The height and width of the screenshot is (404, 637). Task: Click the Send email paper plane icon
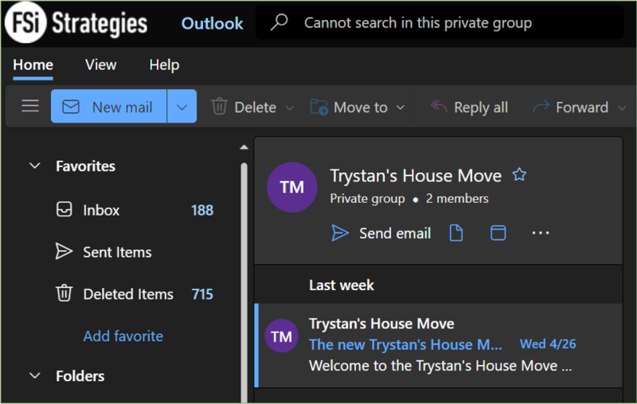(340, 233)
